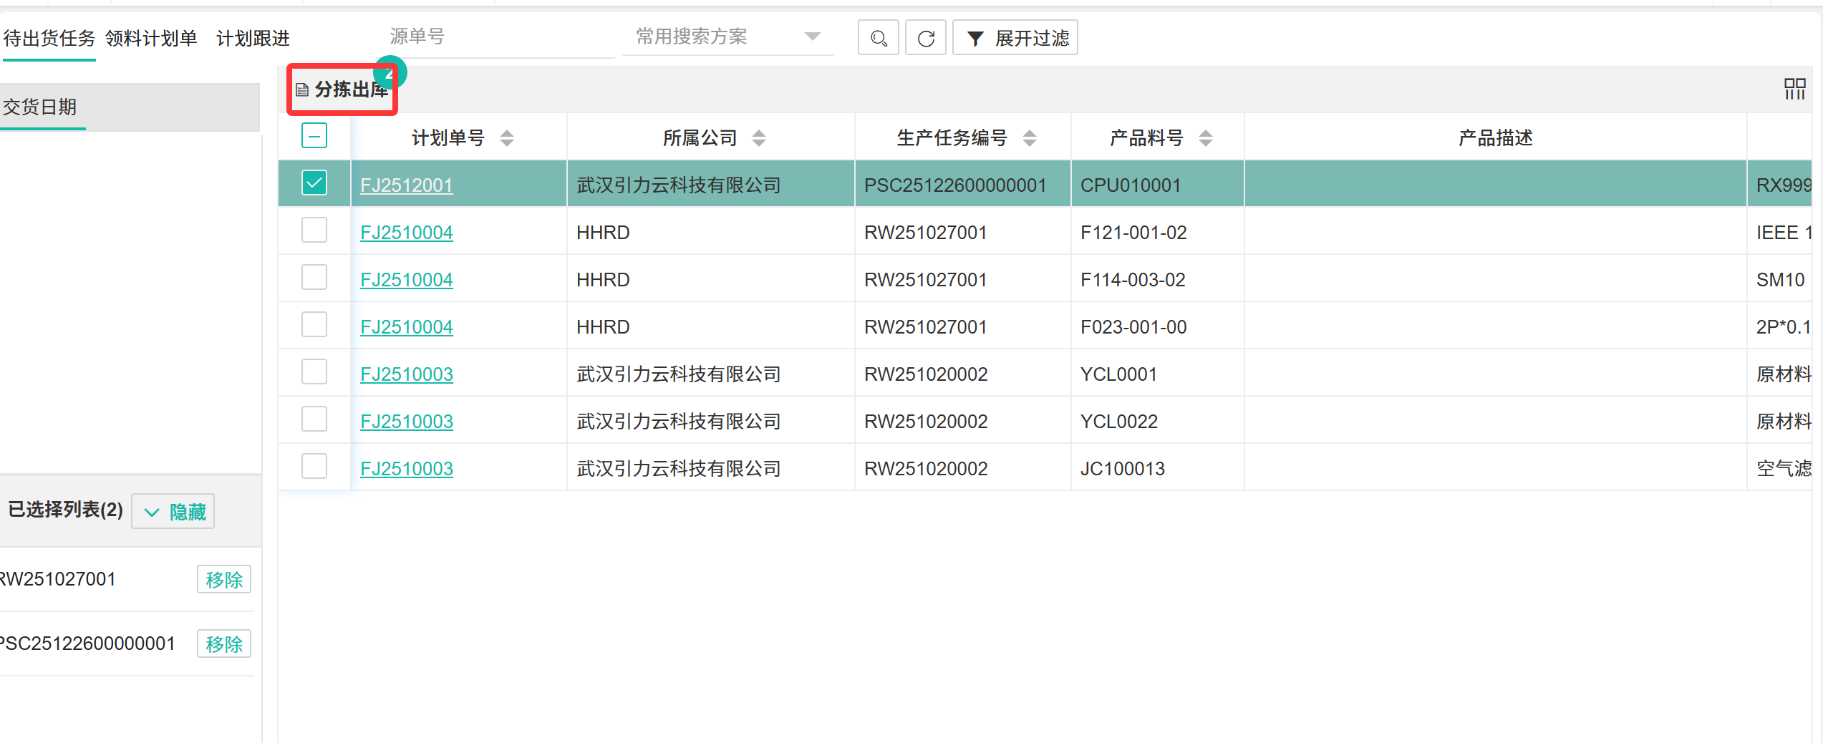Viewport: 1823px width, 743px height.
Task: Toggle the select-all header checkbox
Action: [x=314, y=136]
